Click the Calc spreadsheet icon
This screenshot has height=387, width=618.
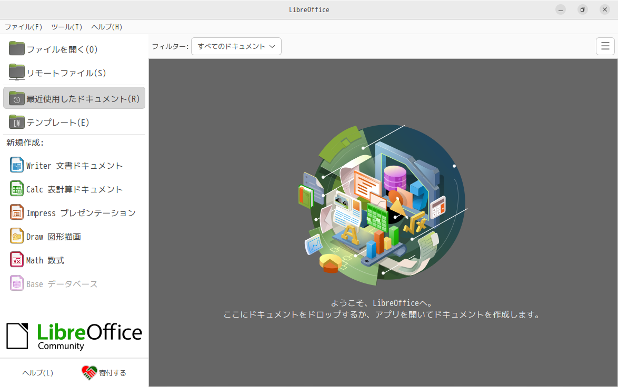click(x=17, y=189)
